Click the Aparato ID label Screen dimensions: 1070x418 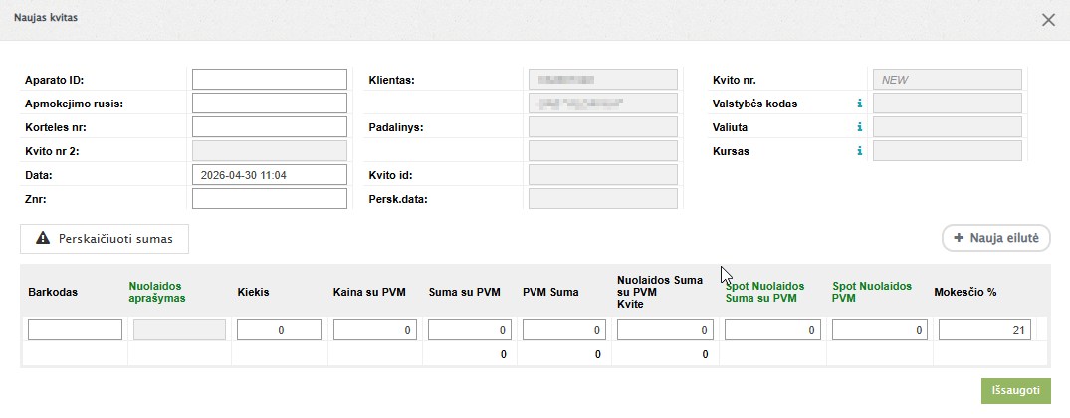[x=54, y=80]
